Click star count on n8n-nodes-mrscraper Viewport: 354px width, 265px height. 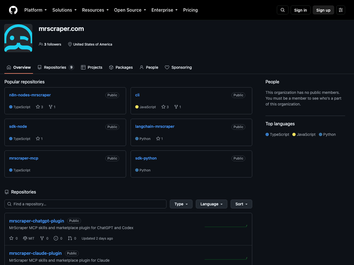(39, 107)
